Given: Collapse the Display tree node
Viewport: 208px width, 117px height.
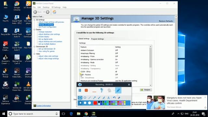Looking at the screenshot, I should pos(34,30).
